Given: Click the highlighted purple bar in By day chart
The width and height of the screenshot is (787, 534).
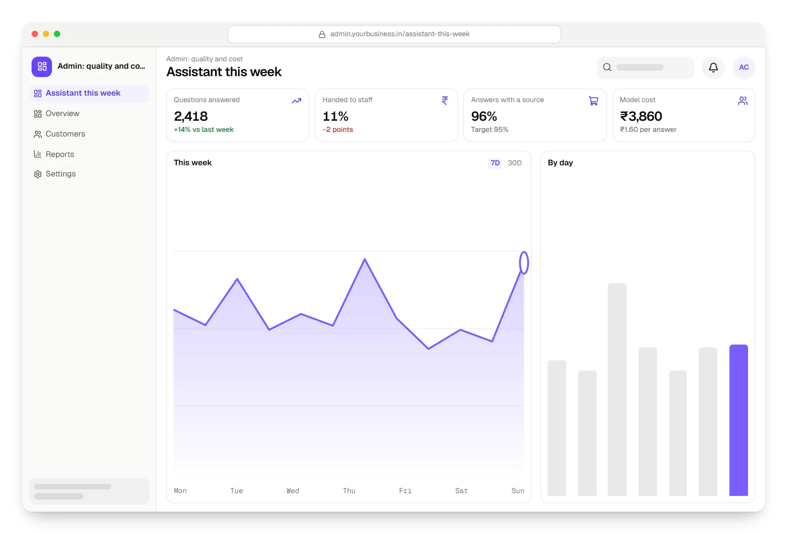Looking at the screenshot, I should click(738, 420).
